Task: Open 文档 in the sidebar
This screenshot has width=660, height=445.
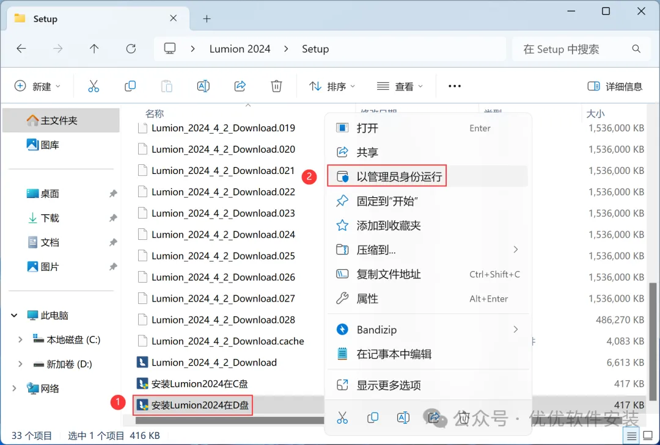Action: point(61,242)
